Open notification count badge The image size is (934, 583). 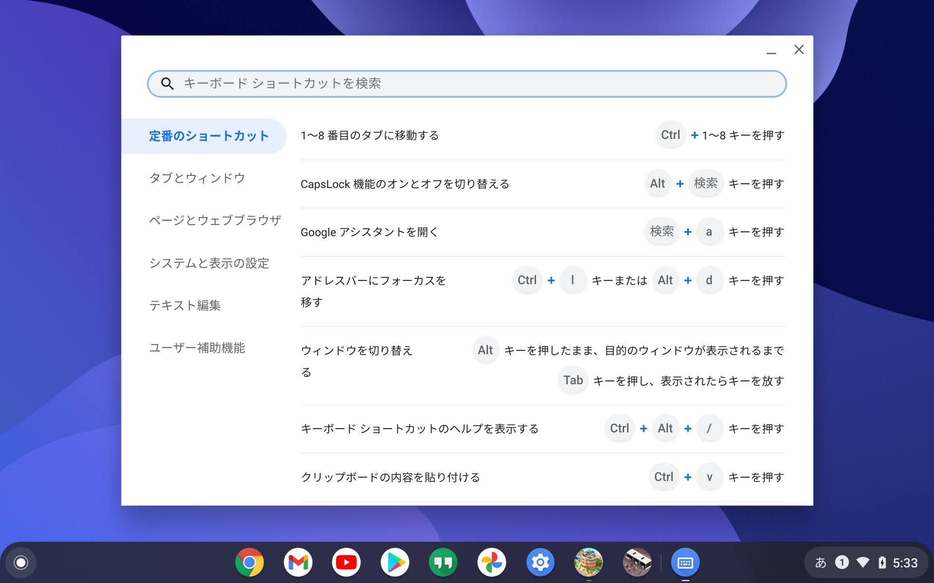tap(842, 563)
